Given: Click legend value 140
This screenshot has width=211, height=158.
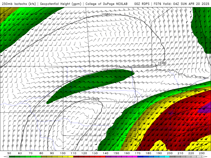Looking at the screenshot, I should (105, 153).
